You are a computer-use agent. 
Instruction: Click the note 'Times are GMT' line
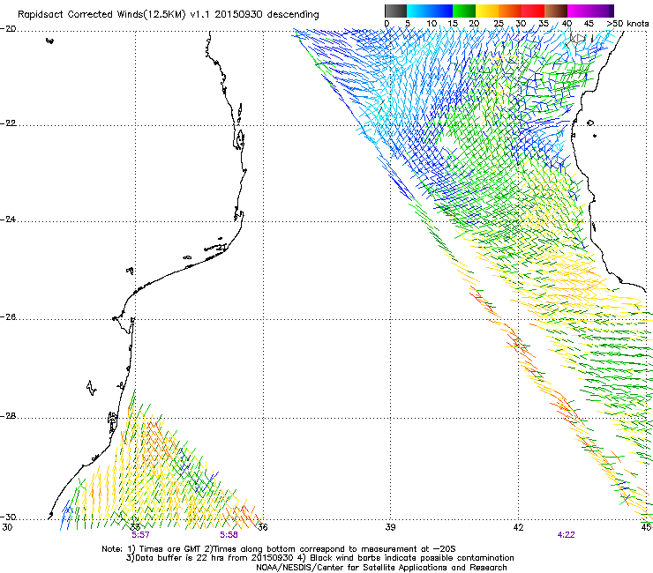(x=279, y=549)
